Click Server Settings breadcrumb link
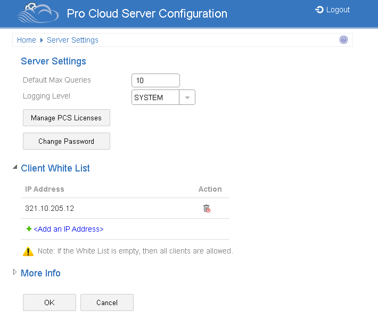378x327 pixels. 72,40
